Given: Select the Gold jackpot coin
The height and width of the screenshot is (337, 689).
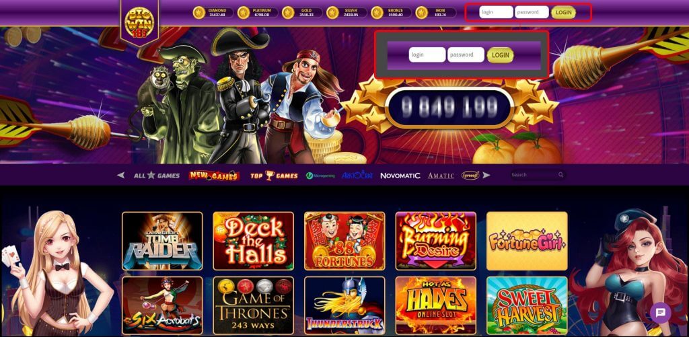Looking at the screenshot, I should click(x=288, y=12).
